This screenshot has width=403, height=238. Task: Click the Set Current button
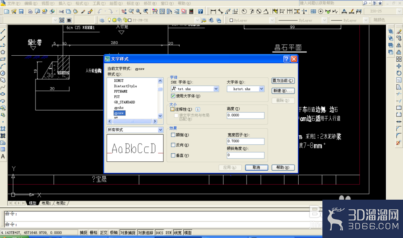tap(283, 81)
